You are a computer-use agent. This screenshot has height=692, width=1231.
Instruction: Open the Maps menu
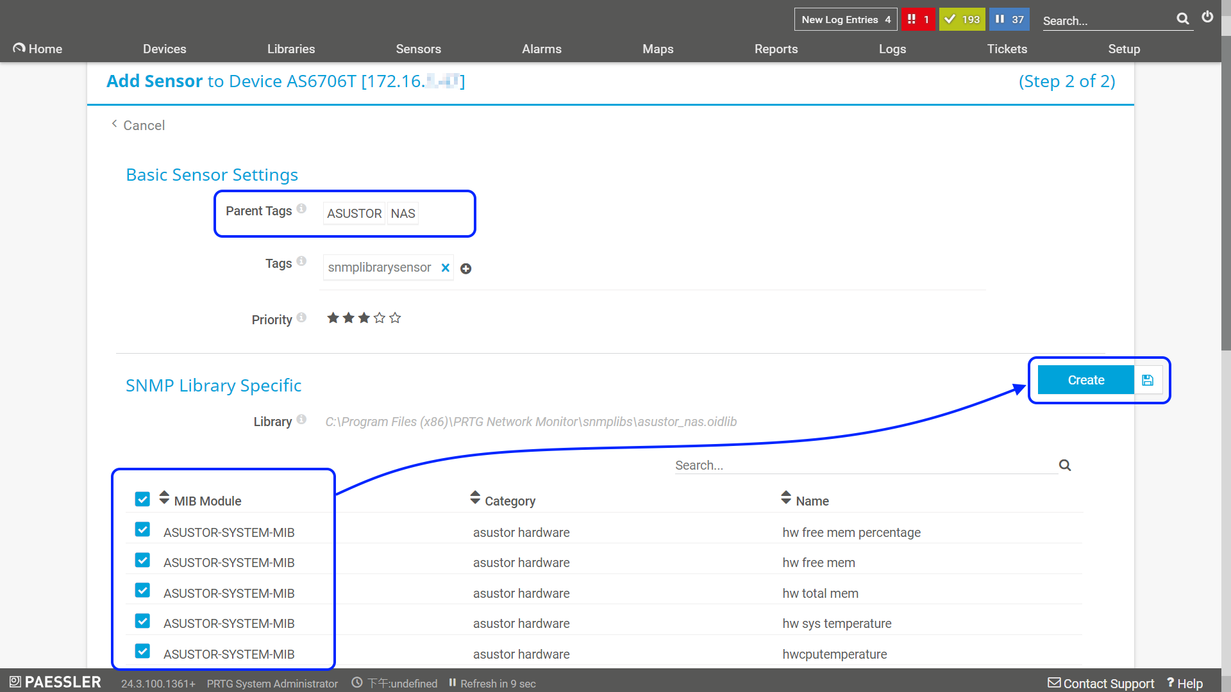tap(658, 49)
